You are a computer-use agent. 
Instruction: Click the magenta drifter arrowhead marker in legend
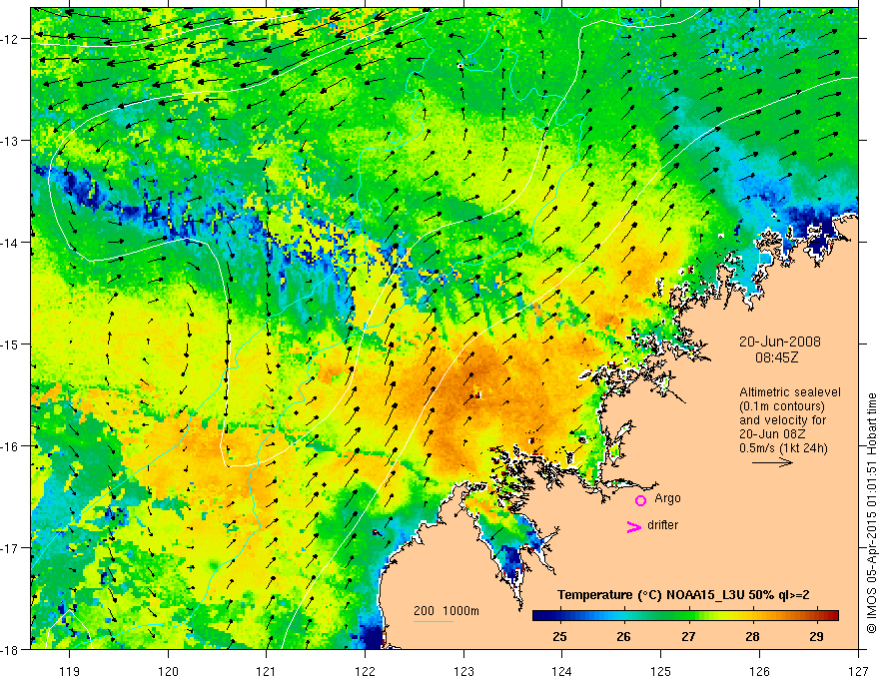click(x=633, y=526)
